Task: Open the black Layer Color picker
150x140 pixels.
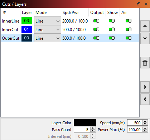Action: (85, 122)
